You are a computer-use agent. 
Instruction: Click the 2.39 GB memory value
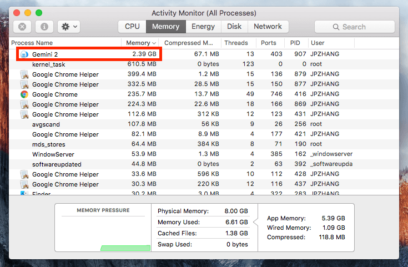(144, 54)
